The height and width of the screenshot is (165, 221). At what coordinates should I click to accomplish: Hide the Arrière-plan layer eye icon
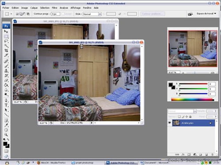click(170, 123)
